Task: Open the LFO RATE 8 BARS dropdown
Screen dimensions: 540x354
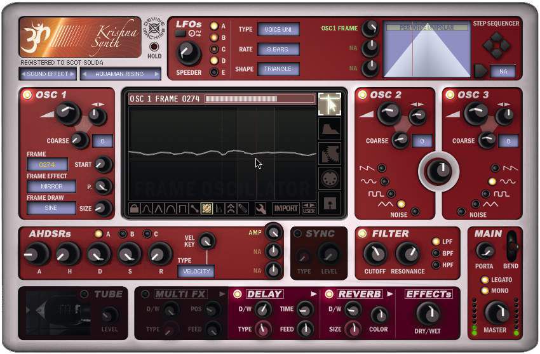Action: (278, 49)
